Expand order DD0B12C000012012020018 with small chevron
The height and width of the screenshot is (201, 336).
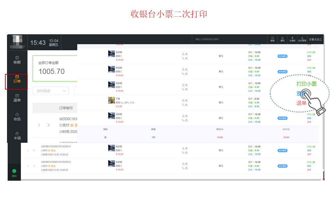(28, 166)
